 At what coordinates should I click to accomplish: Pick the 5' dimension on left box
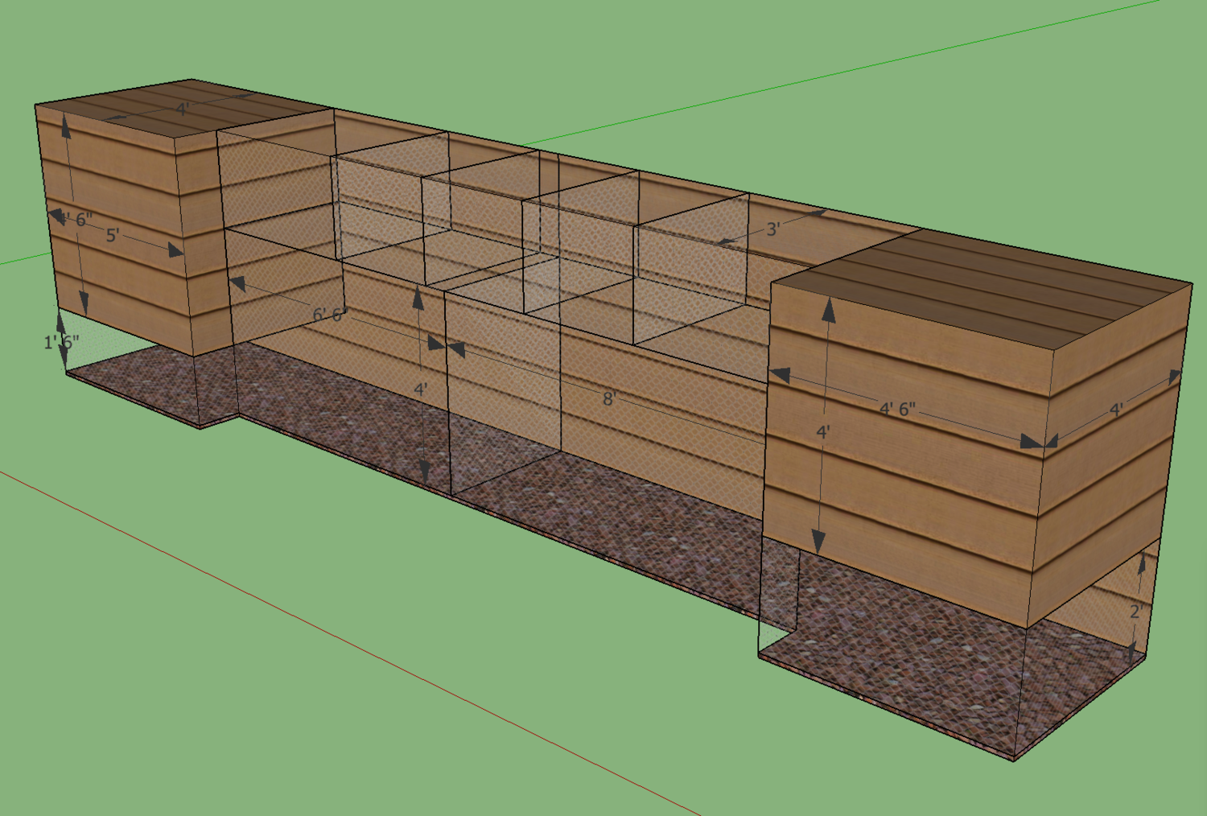coord(113,235)
